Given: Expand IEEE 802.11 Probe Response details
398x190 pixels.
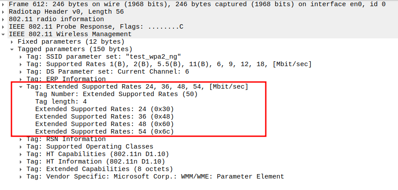Looking at the screenshot, I should click(4, 26).
